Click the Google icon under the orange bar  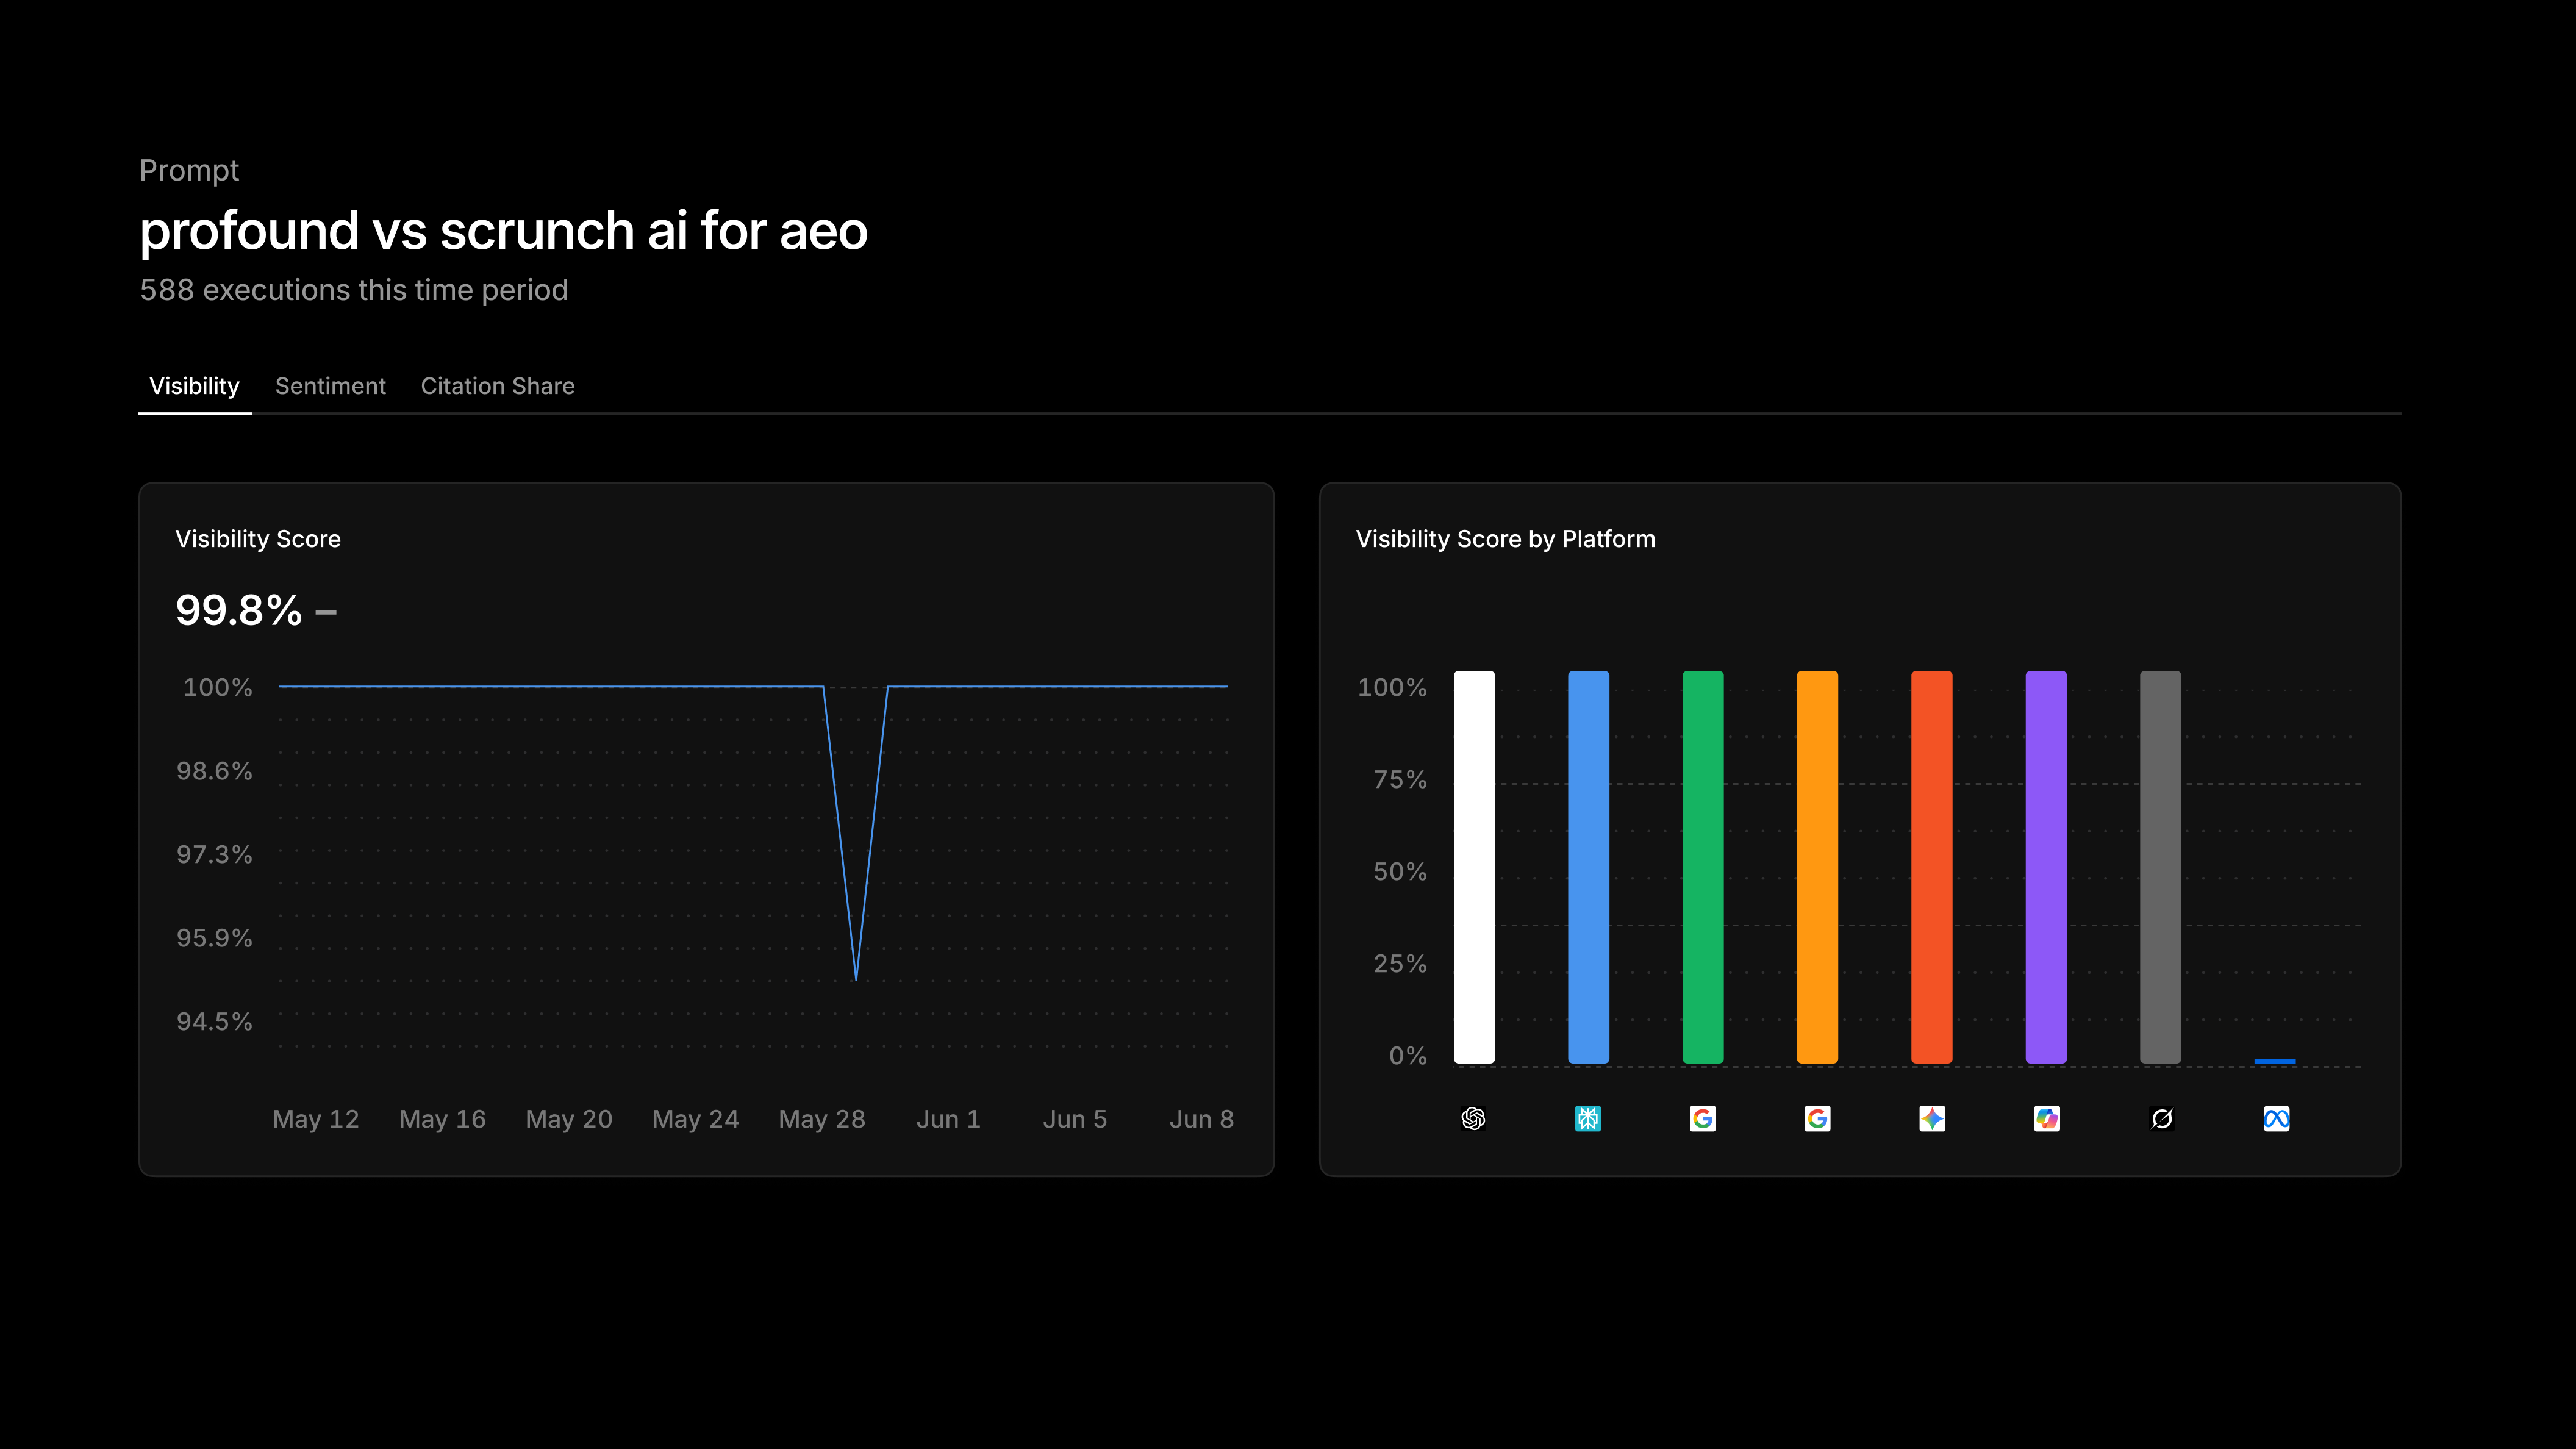1817,1118
